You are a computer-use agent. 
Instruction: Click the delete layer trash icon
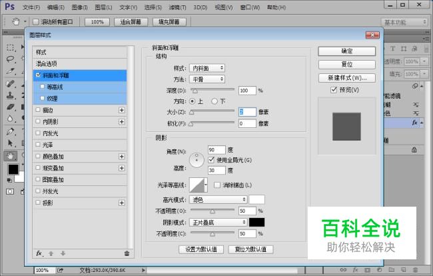pyautogui.click(x=415, y=270)
